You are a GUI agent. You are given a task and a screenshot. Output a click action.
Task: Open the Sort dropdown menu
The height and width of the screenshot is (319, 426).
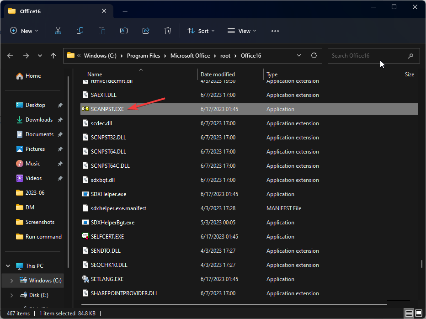[x=201, y=31]
